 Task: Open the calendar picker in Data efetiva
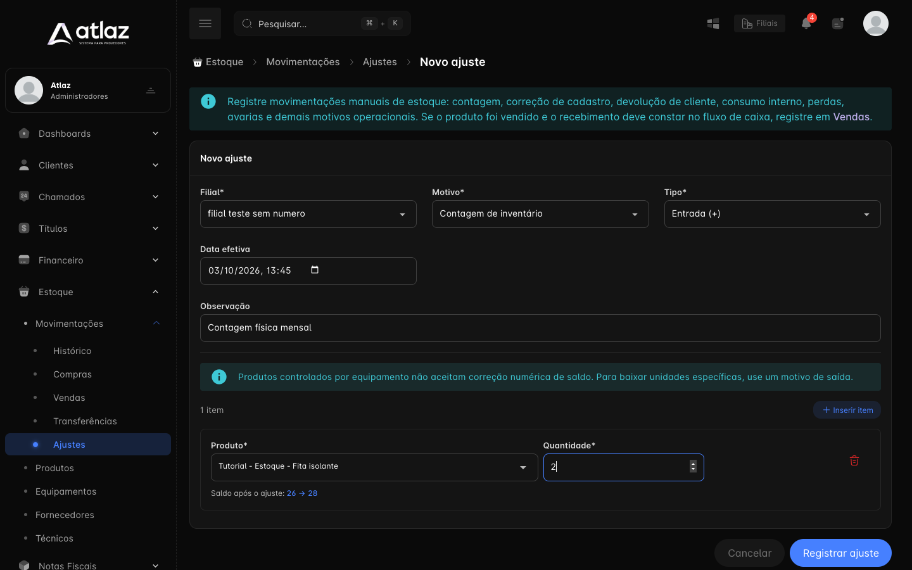tap(315, 270)
